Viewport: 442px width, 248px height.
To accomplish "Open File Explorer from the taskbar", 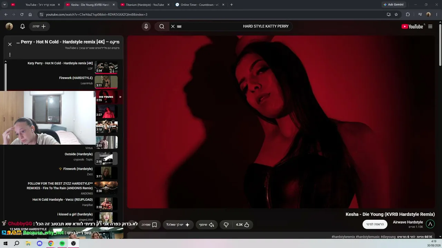I will (x=28, y=244).
